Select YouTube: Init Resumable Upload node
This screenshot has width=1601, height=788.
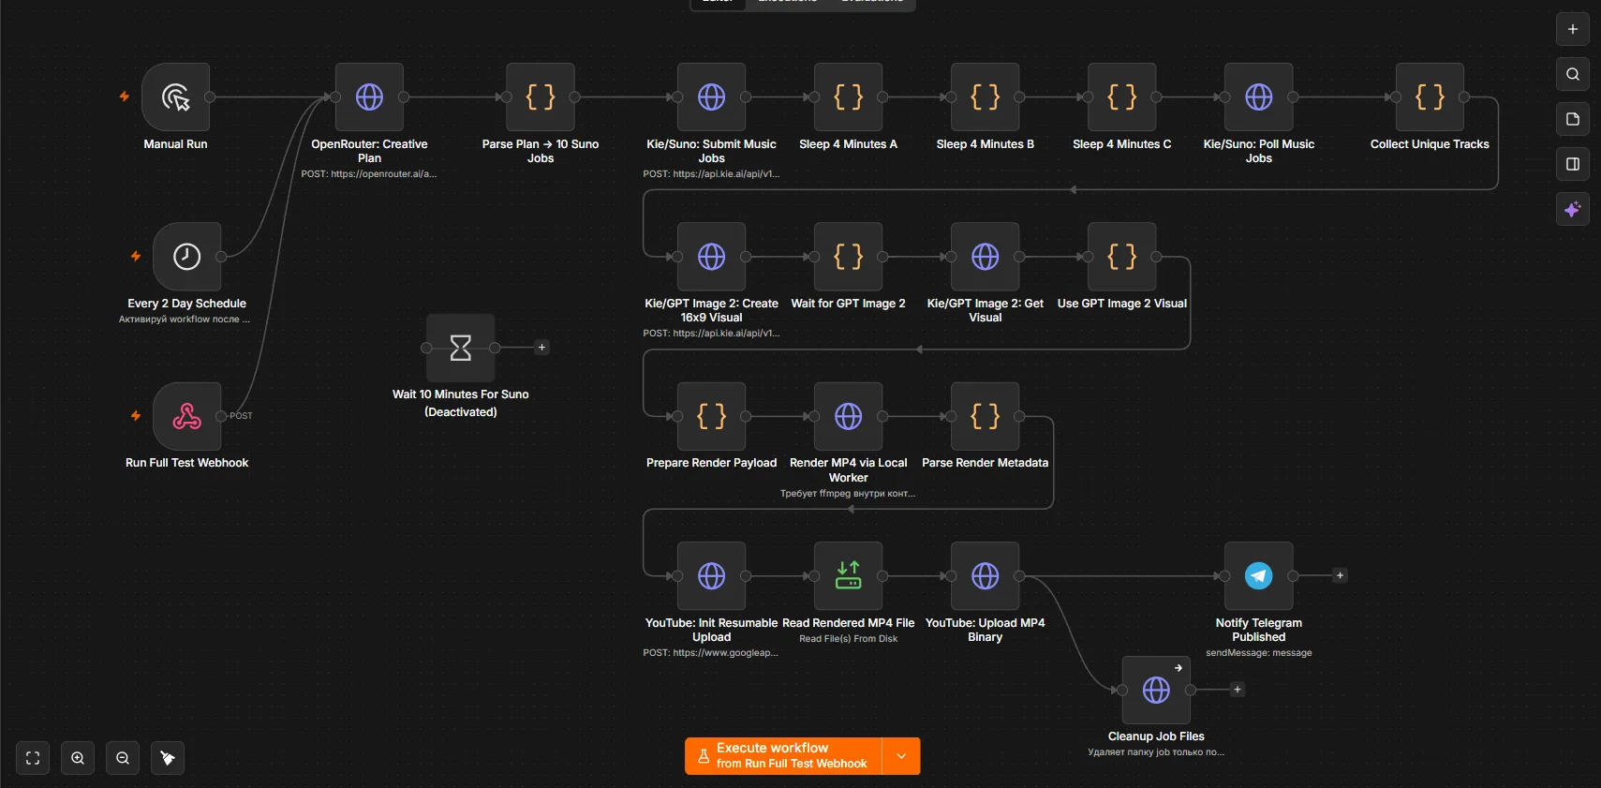point(711,576)
